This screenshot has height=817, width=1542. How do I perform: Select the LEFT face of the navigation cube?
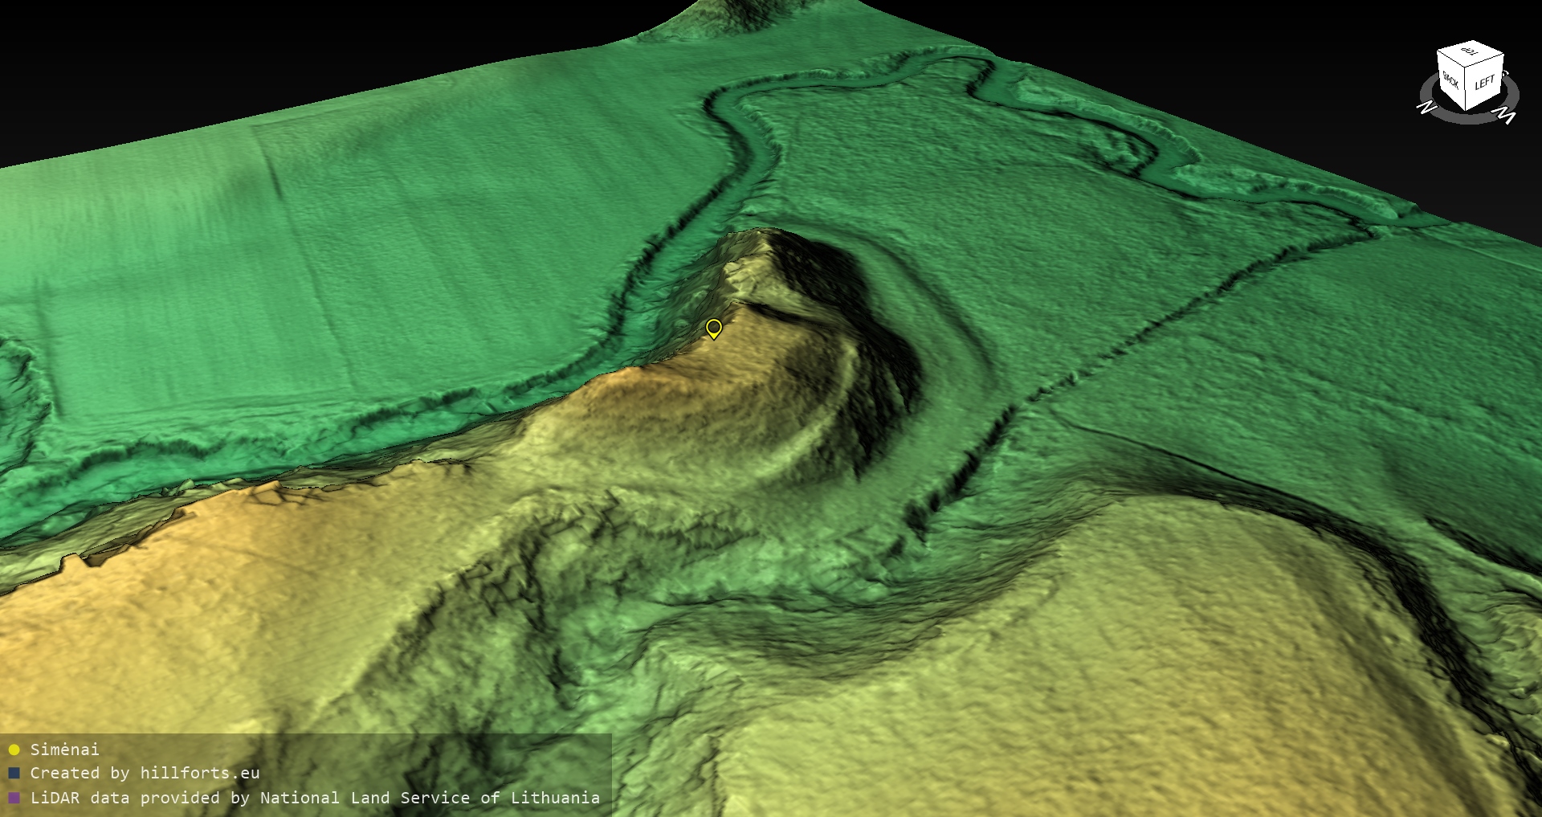(x=1485, y=82)
